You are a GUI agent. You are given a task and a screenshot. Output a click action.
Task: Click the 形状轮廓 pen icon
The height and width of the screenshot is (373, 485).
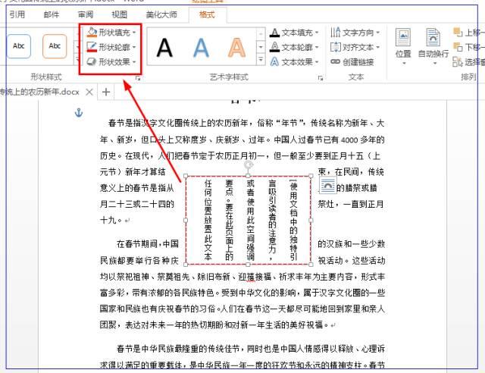92,47
